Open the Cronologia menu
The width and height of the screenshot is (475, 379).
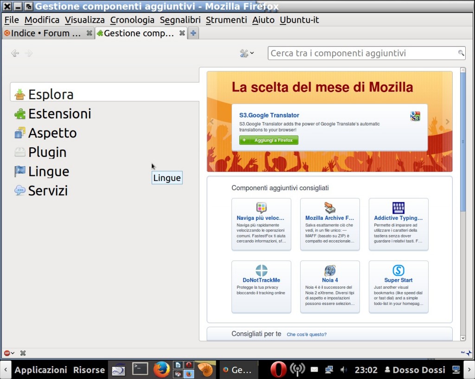click(132, 20)
